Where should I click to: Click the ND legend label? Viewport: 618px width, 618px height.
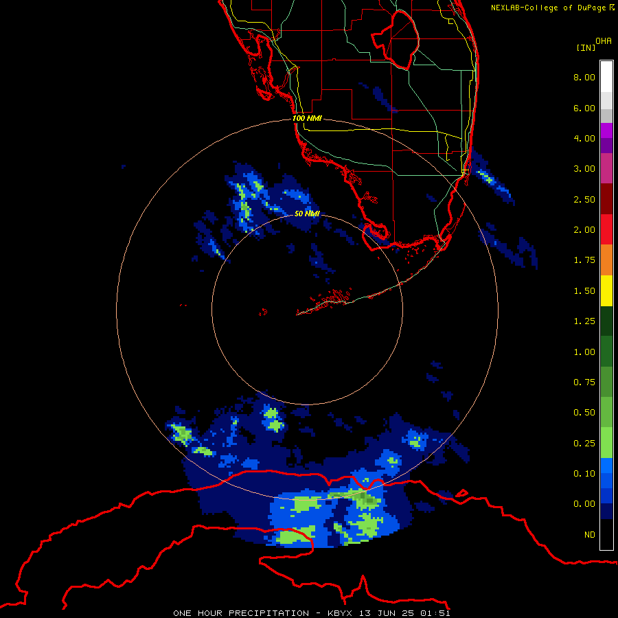[590, 535]
